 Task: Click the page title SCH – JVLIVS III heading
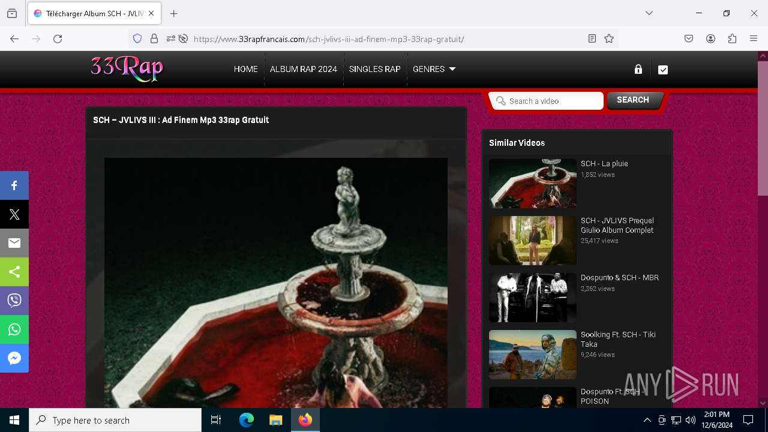181,120
